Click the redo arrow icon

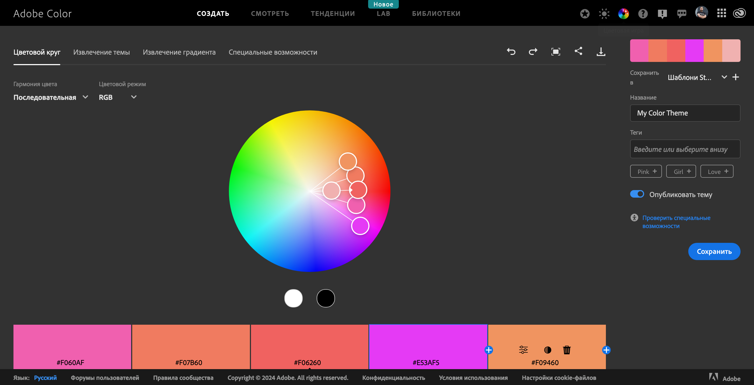533,51
